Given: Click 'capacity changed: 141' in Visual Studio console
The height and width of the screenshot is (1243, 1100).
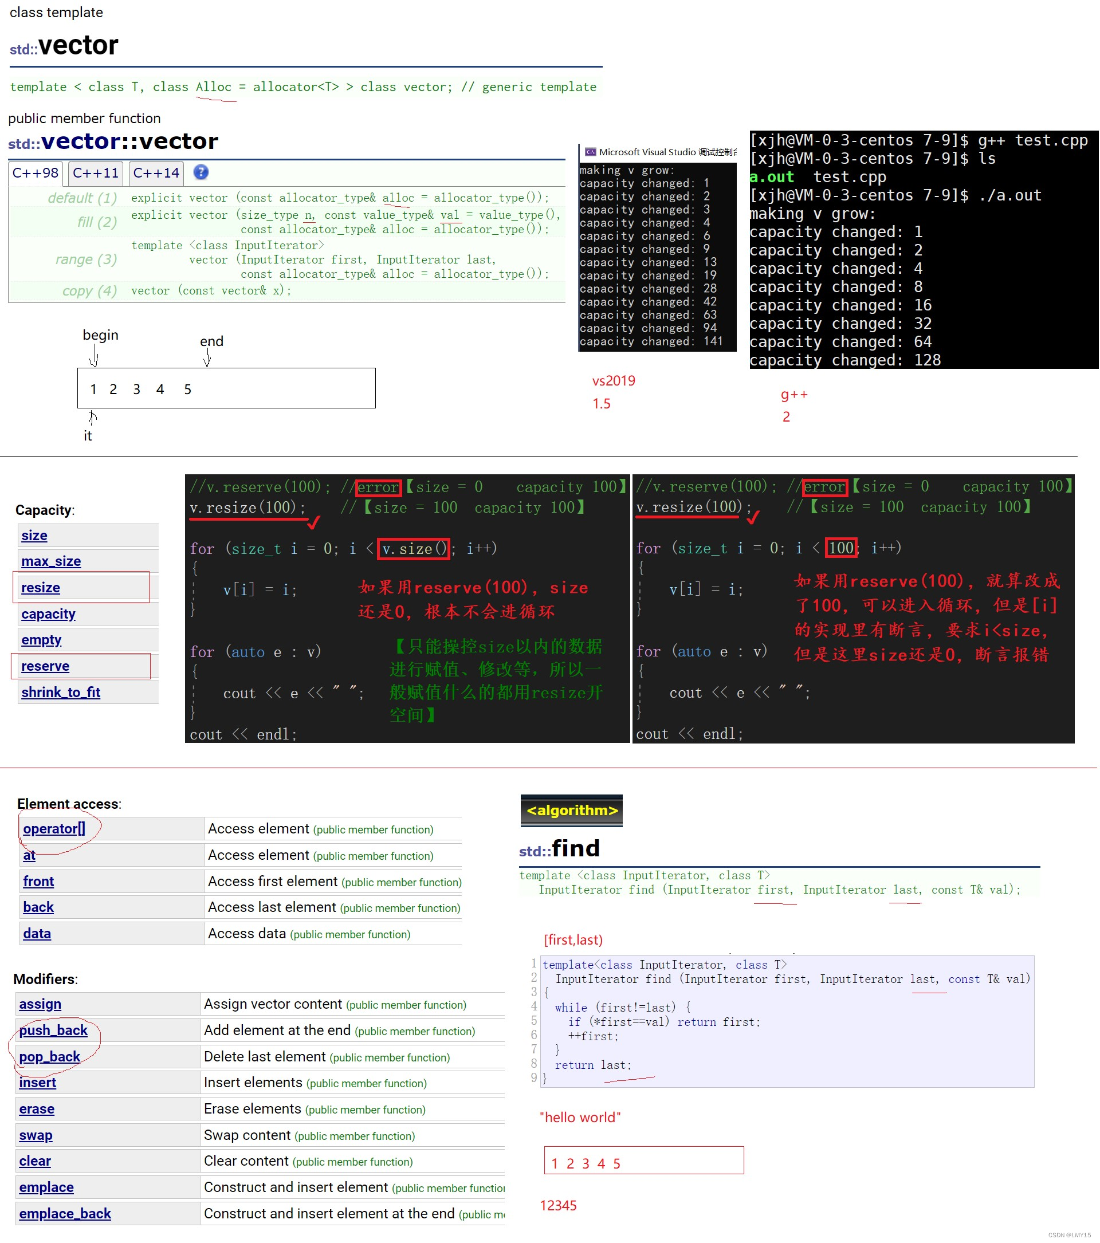Looking at the screenshot, I should tap(651, 341).
